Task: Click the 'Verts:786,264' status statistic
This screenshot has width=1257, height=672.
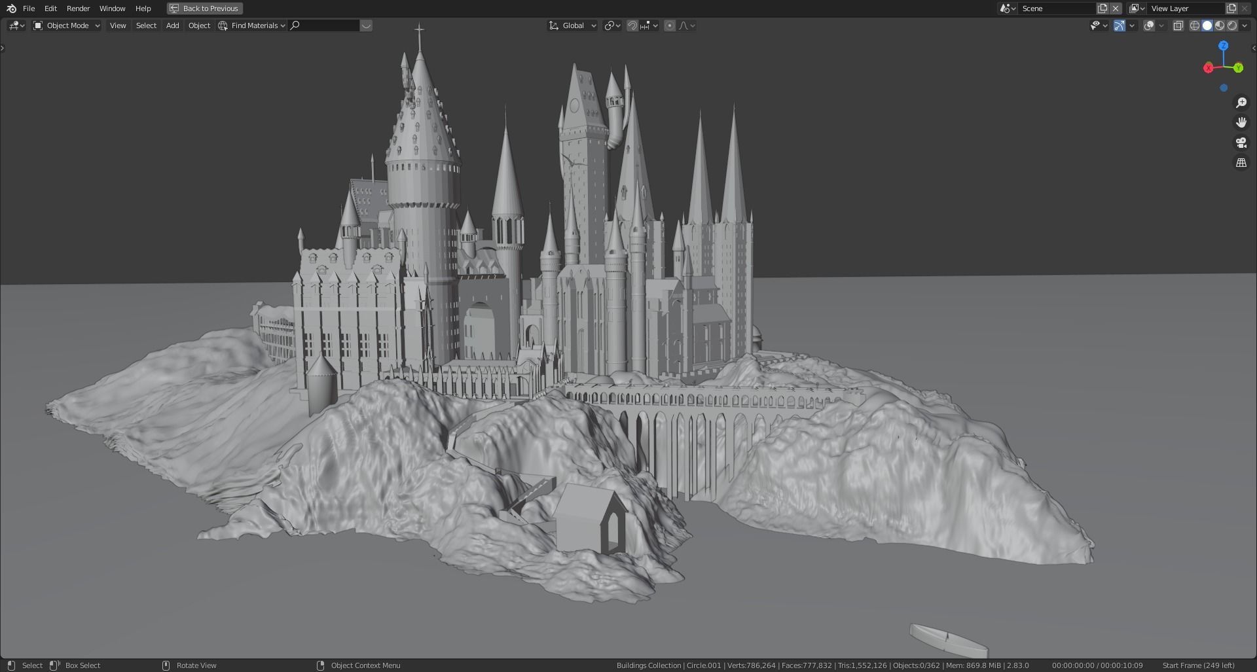Action: point(751,665)
